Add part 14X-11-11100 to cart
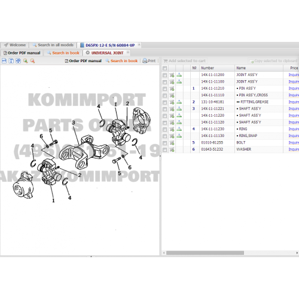This screenshot has width=299, height=299. (172, 82)
